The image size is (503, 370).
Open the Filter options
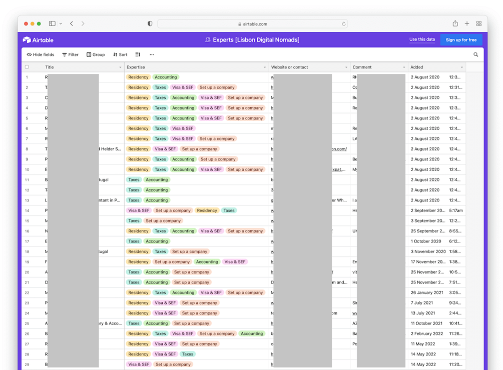point(70,55)
